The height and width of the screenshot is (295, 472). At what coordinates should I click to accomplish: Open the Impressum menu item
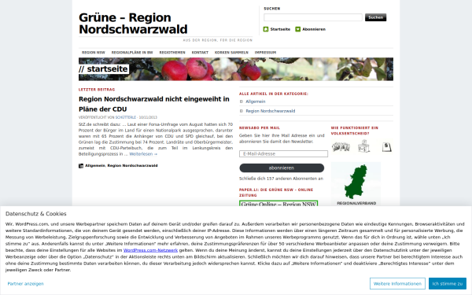coord(265,53)
